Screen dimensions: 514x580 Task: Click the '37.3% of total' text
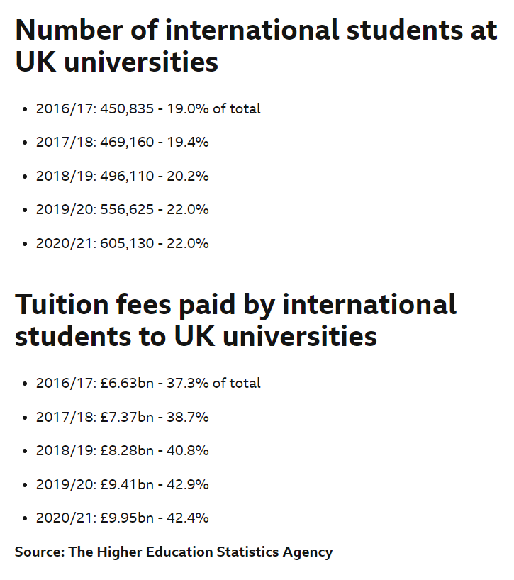(213, 383)
